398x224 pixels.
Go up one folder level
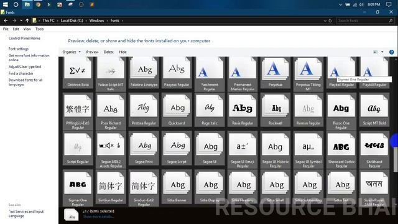coord(27,21)
